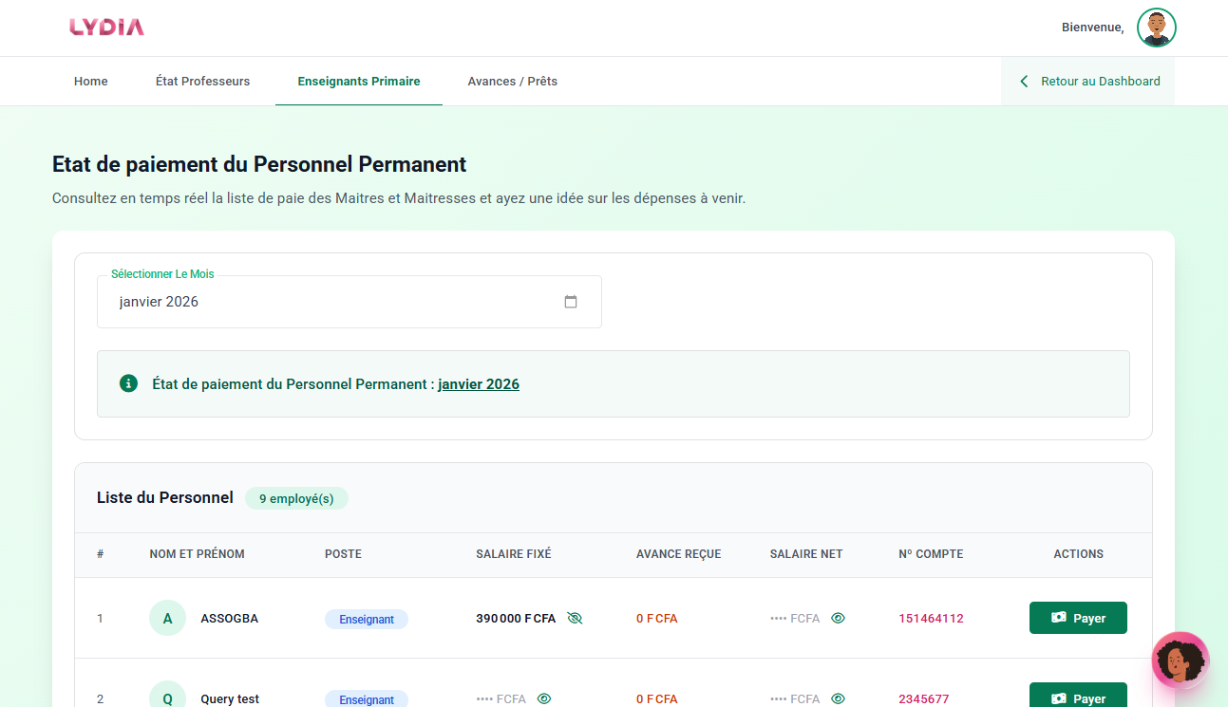Open the user profile avatar
1228x707 pixels.
pyautogui.click(x=1156, y=28)
